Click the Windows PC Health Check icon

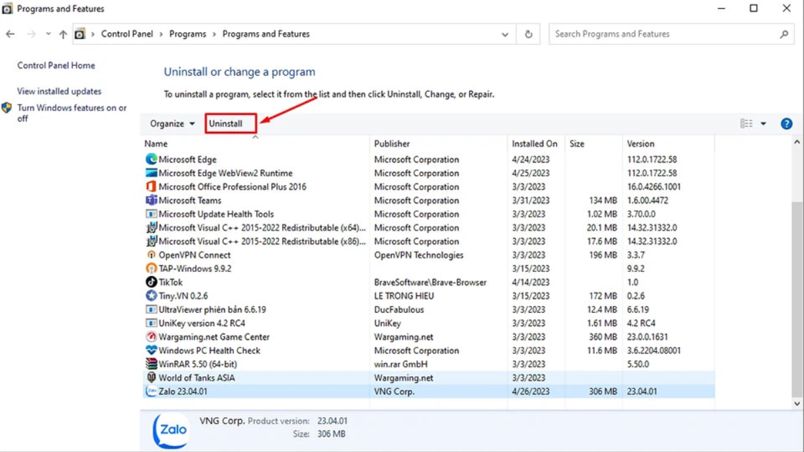tap(151, 350)
